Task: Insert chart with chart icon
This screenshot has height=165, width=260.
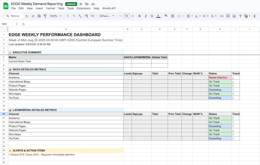Action: (234, 16)
